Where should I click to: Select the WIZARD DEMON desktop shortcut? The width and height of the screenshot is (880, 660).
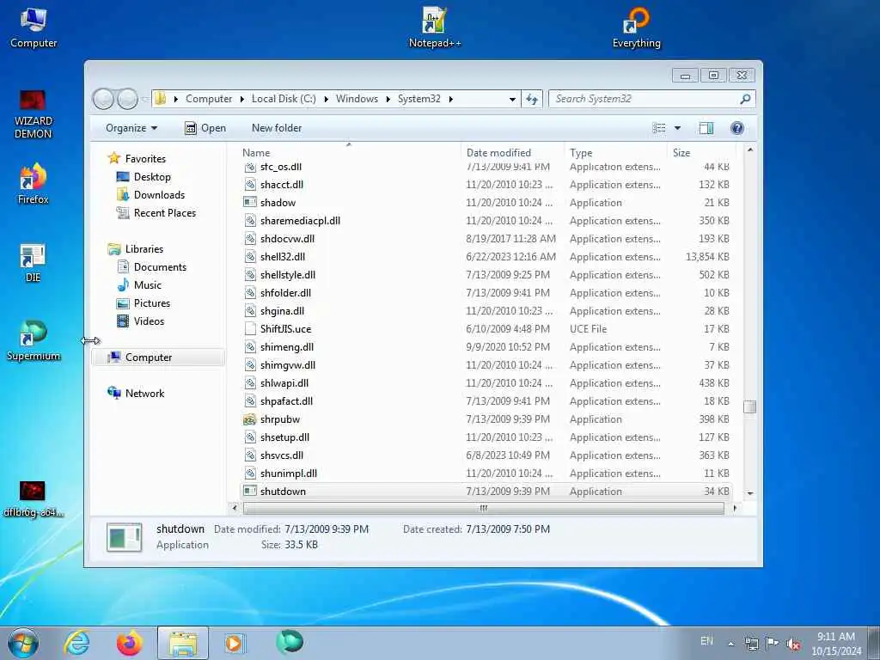pyautogui.click(x=34, y=114)
